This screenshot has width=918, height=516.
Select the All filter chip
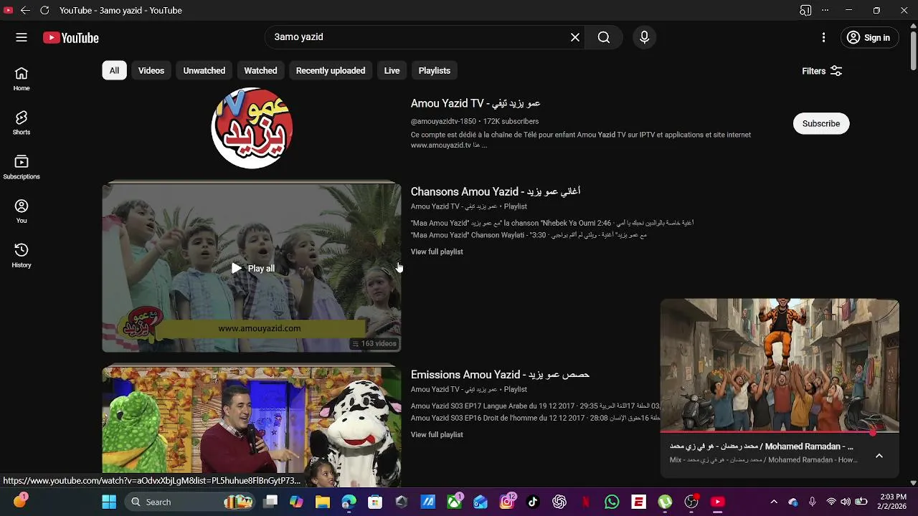tap(114, 70)
